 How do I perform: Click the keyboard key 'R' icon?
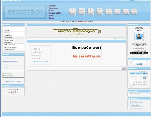(x=99, y=11)
